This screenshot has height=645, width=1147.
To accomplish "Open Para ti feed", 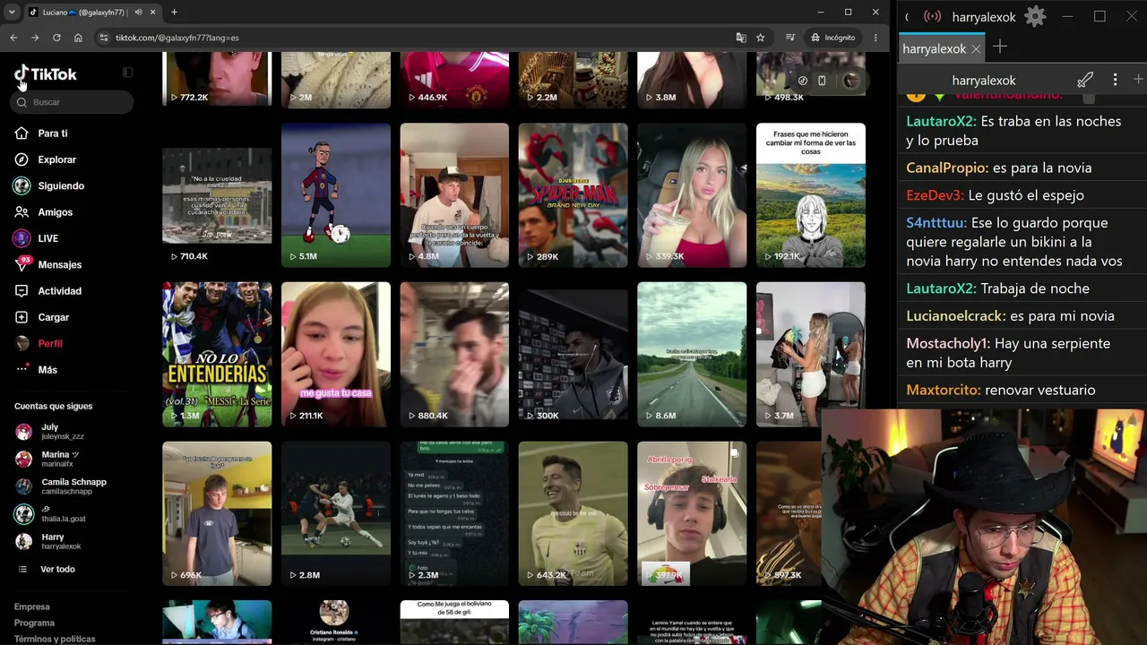I will [53, 133].
